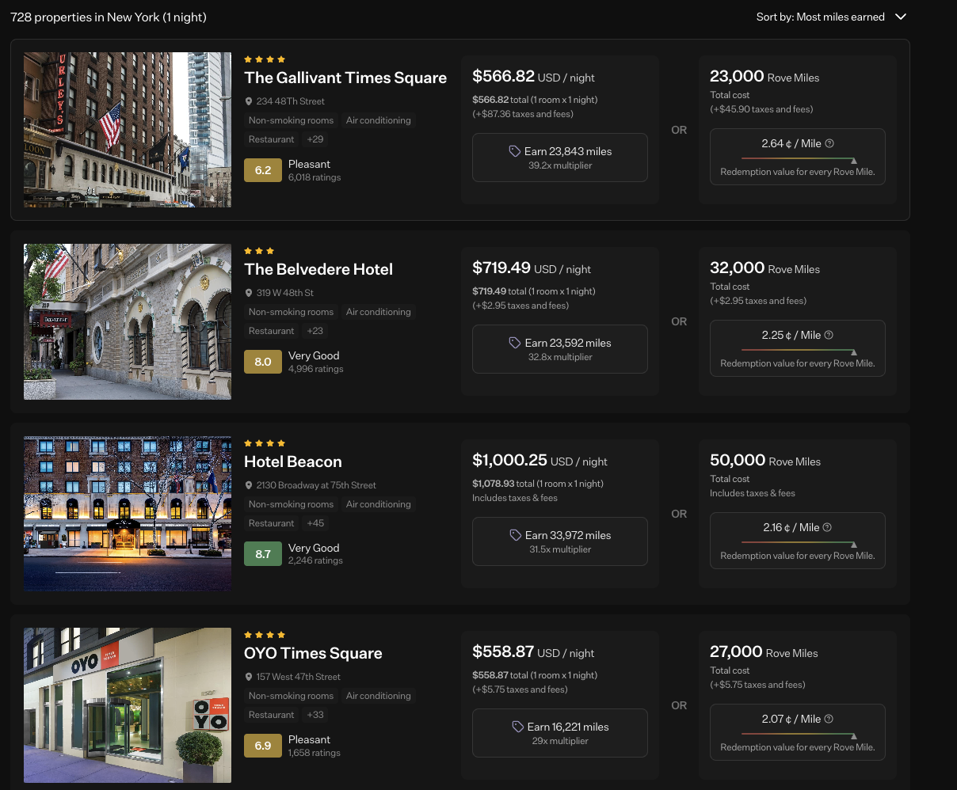Click the info icon beside 2.25 ¢ / Mile
Viewport: 957px width, 790px height.
coord(829,335)
